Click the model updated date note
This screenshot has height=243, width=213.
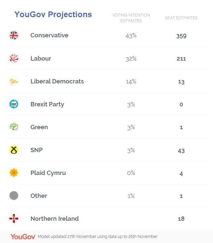click(97, 237)
